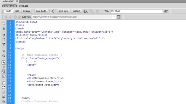Toggle the Live View button
This screenshot has height=104, width=186.
tap(64, 11)
